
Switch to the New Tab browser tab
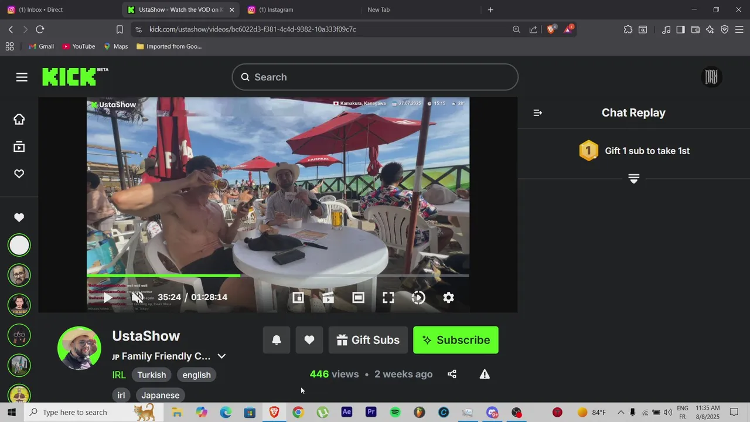click(x=419, y=9)
